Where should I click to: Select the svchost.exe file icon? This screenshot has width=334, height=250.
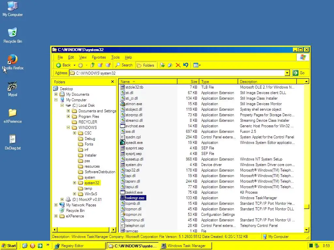point(123,126)
